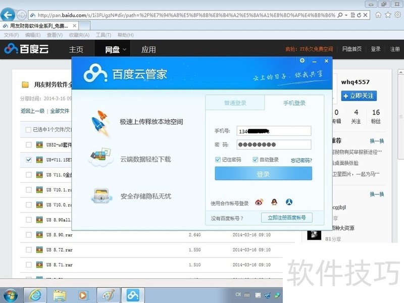404x303 pixels.
Task: Switch to the 普通登录 tab
Action: pyautogui.click(x=235, y=103)
